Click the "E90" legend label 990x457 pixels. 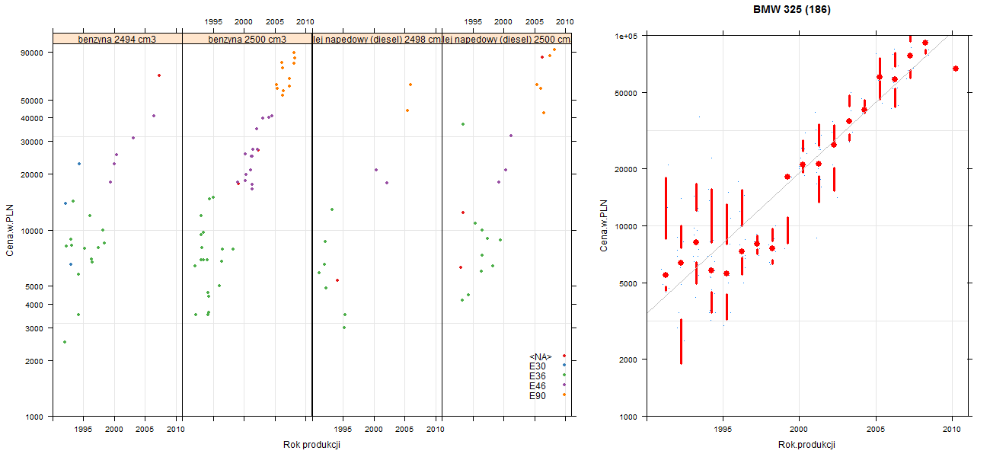tap(538, 396)
